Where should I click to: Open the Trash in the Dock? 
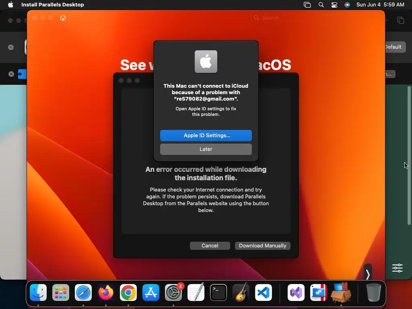click(373, 292)
